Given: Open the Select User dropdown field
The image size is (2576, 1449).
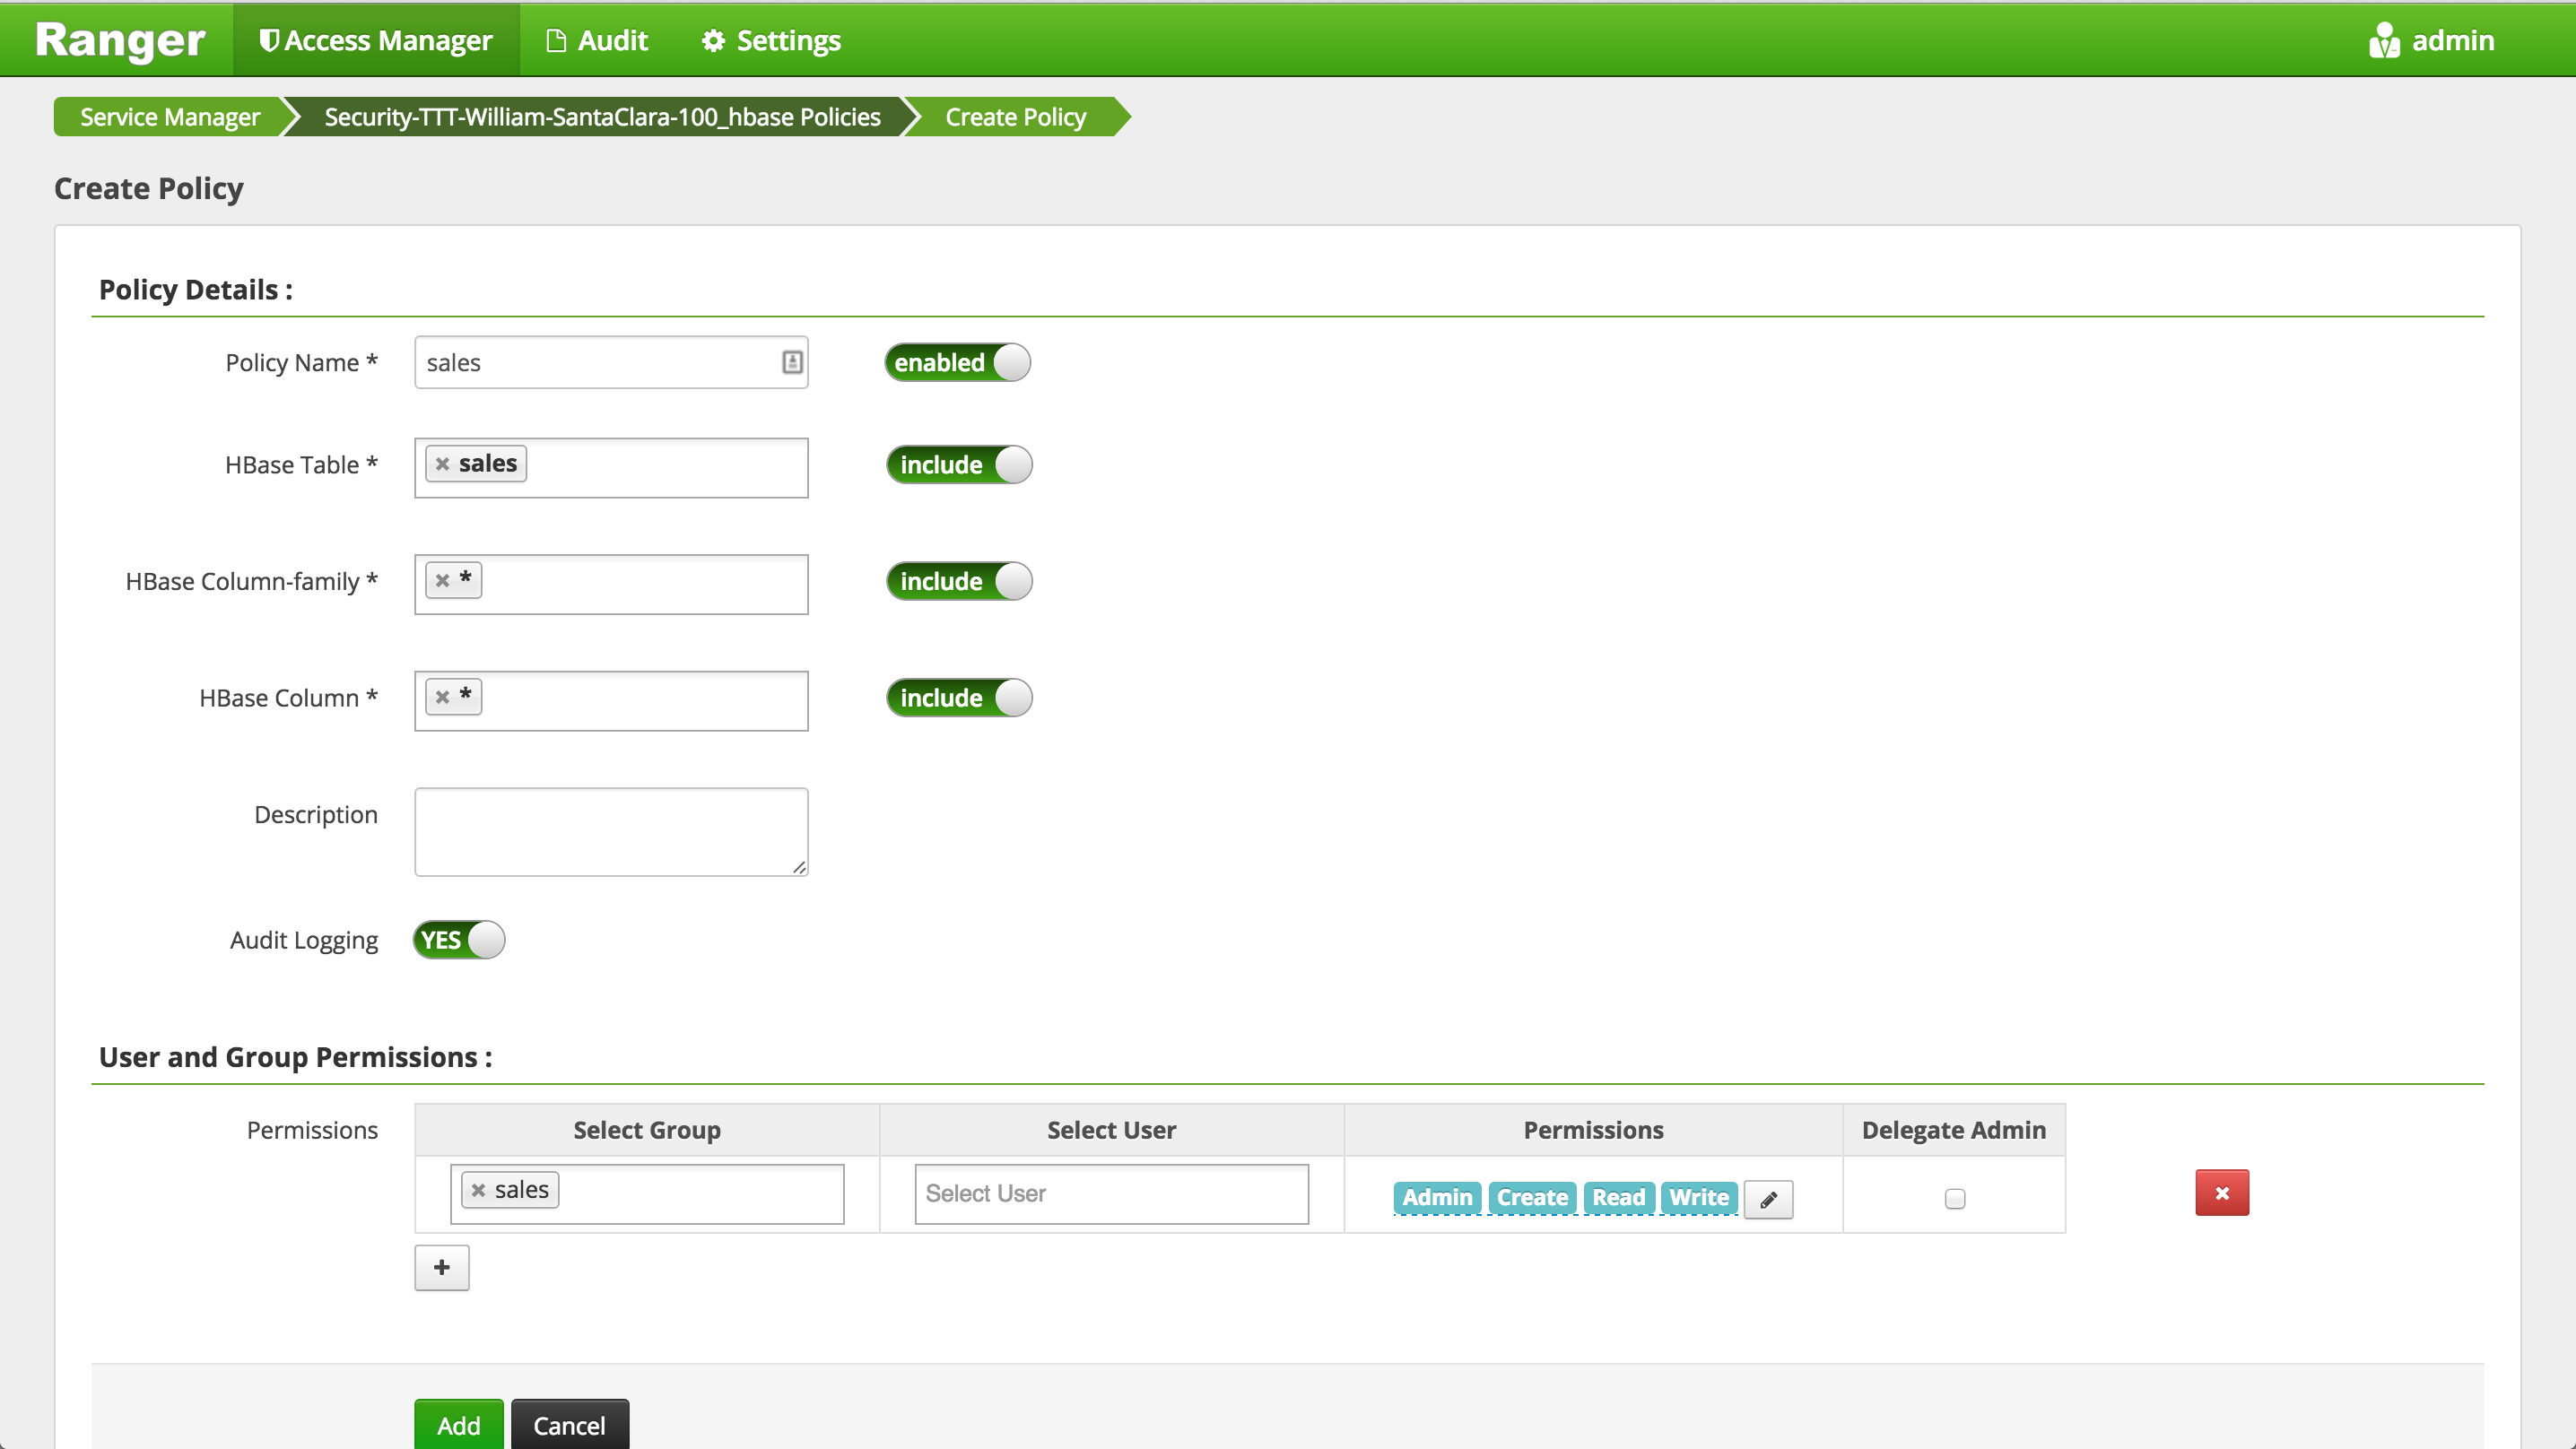Looking at the screenshot, I should [1111, 1193].
